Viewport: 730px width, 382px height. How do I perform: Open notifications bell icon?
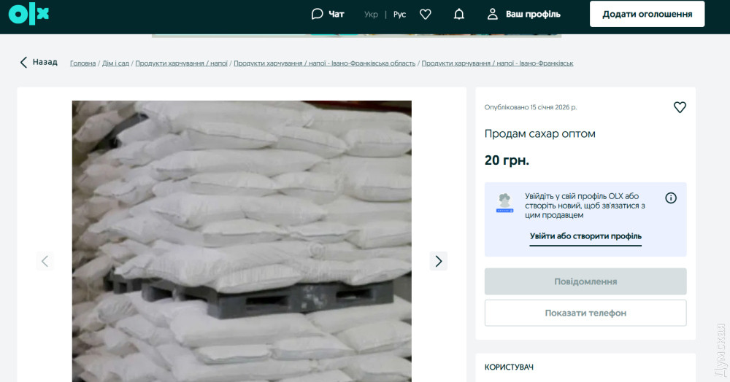(x=459, y=14)
